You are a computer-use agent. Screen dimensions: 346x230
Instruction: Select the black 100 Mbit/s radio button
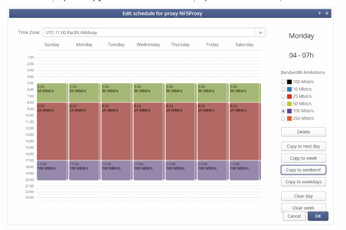click(283, 82)
